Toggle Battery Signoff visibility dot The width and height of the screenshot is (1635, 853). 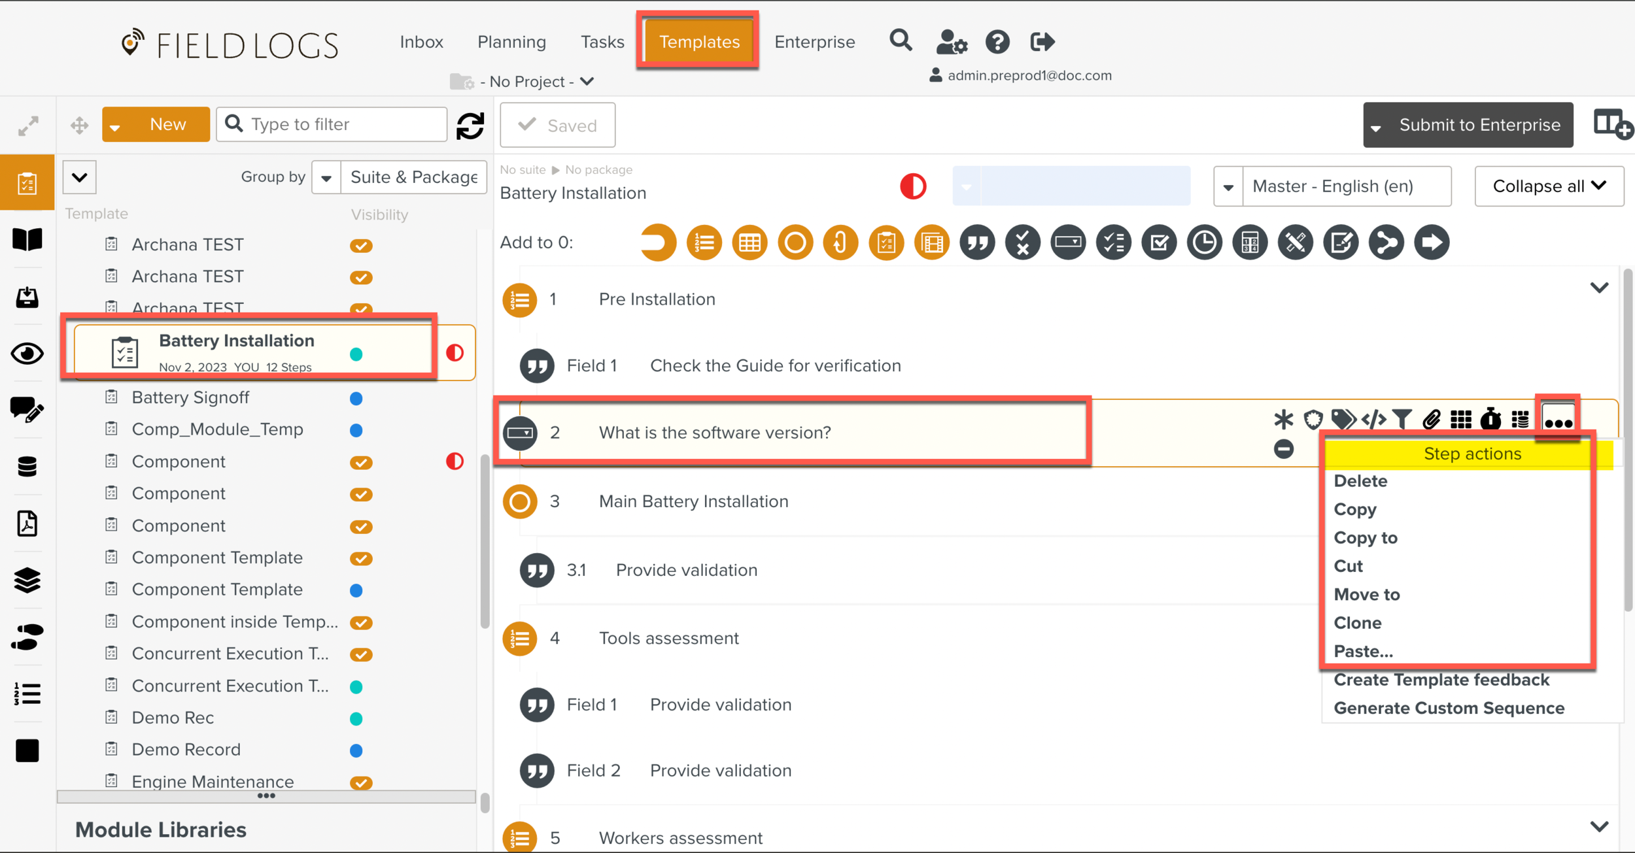click(356, 398)
